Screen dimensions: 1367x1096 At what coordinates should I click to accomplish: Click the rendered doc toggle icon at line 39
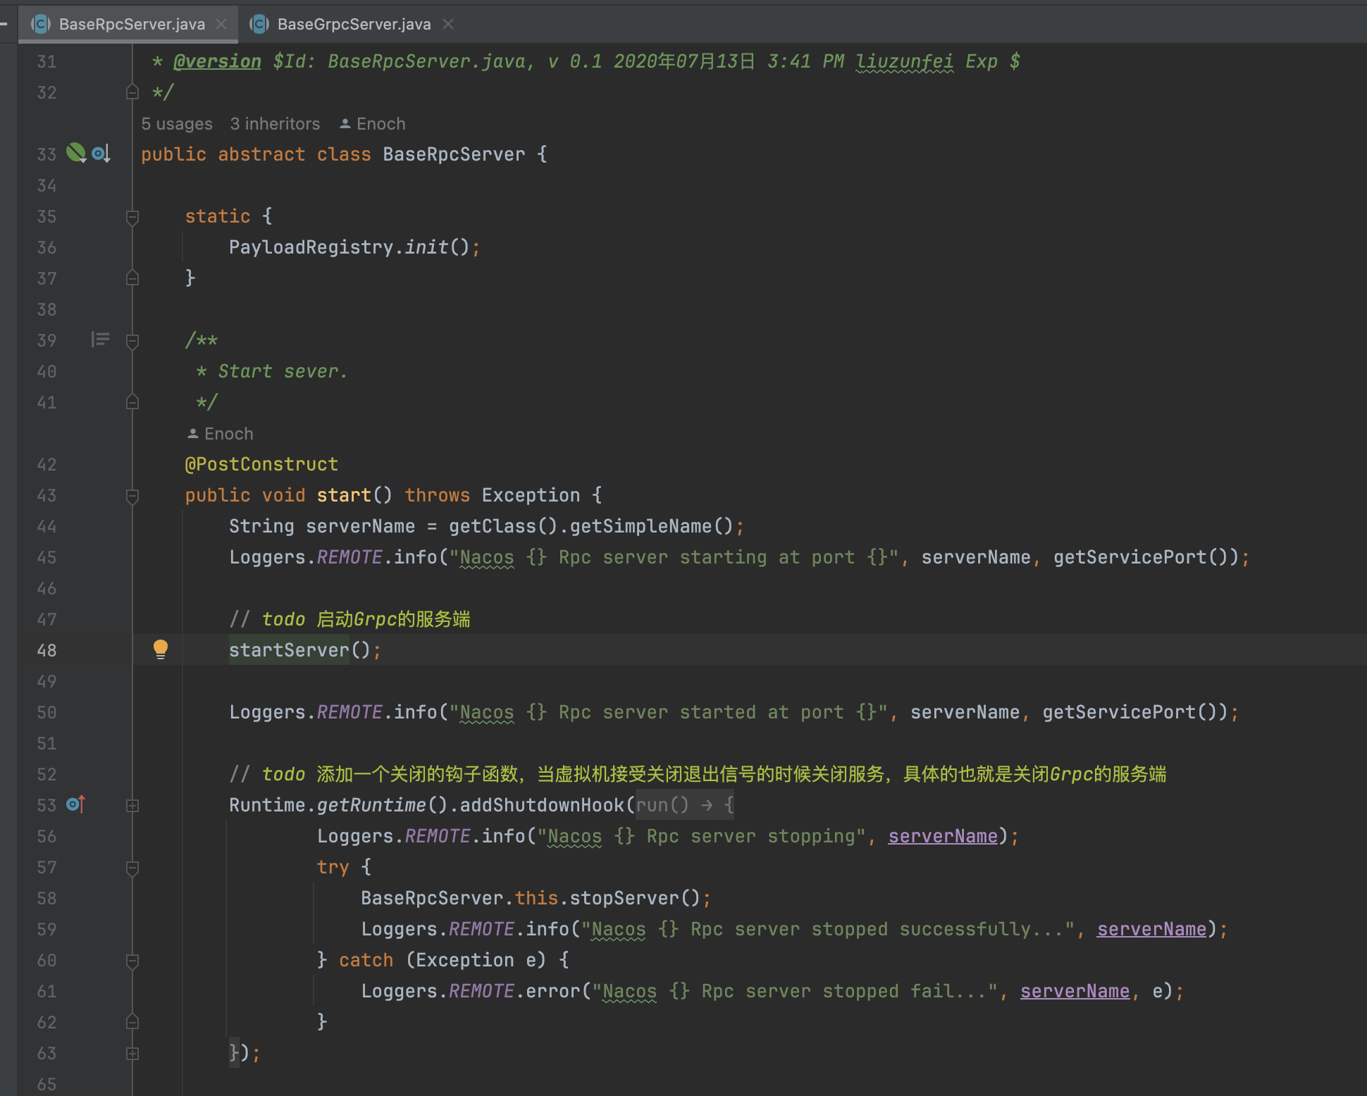click(100, 340)
